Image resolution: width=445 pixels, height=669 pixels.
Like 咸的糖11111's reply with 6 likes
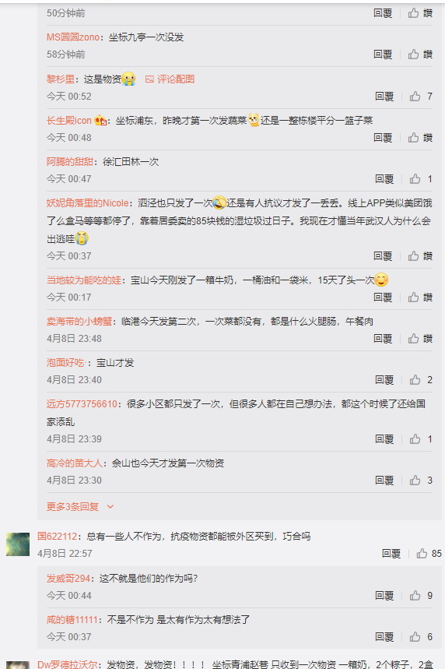pos(421,637)
